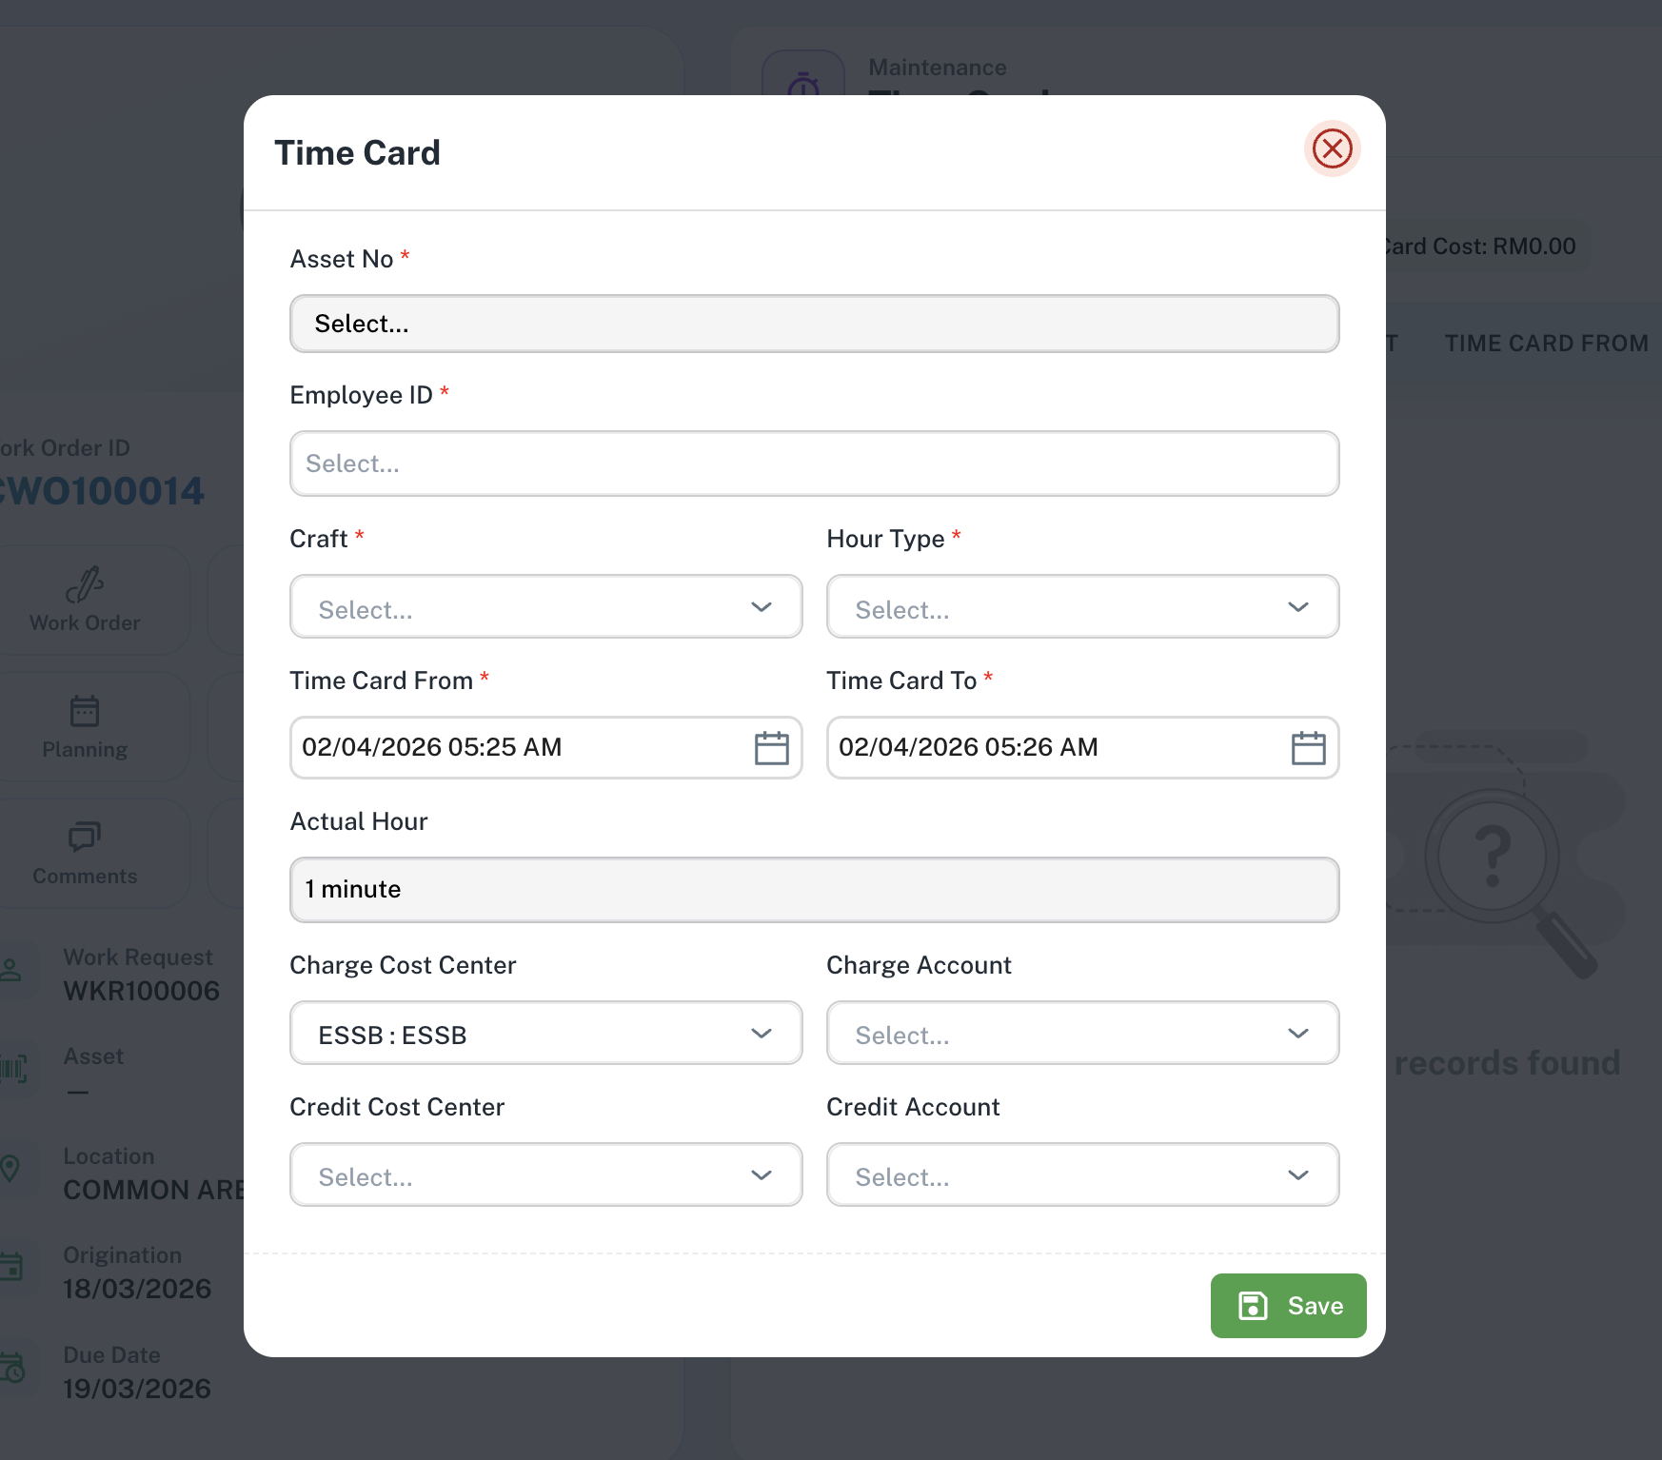Click the Actual Hour field
Viewport: 1662px width, 1460px height.
tap(814, 890)
